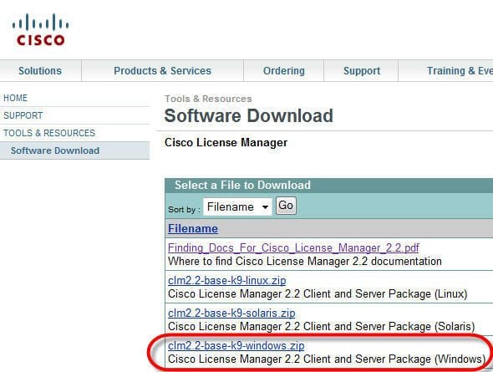Click the Windows package description text
This screenshot has height=372, width=493.
(x=327, y=359)
